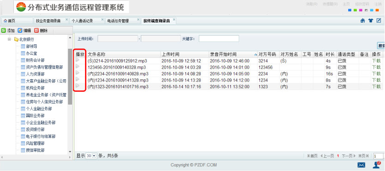This screenshot has width=385, height=171.
Task: Play recording (S)3214-20161009125912.mp3
Action: 78,60
